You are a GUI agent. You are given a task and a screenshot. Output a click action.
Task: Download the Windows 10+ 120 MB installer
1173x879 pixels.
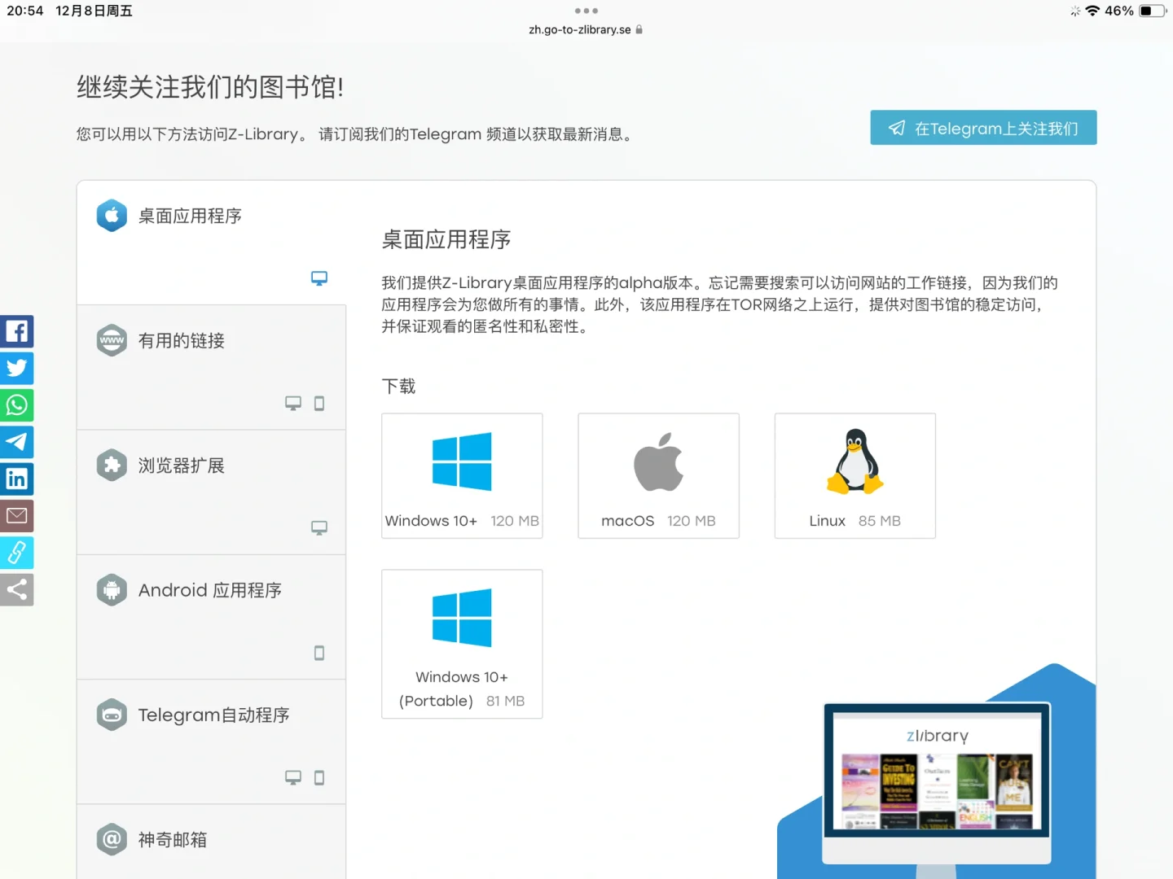[x=462, y=475]
